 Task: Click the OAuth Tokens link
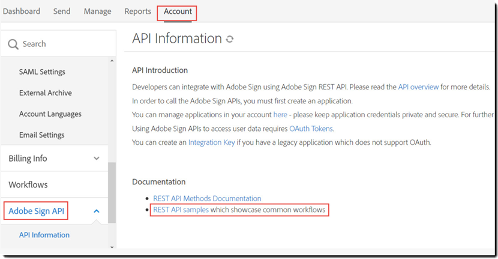pos(311,129)
